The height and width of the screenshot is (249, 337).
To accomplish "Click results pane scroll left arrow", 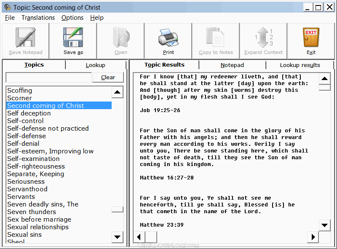I will pos(139,237).
